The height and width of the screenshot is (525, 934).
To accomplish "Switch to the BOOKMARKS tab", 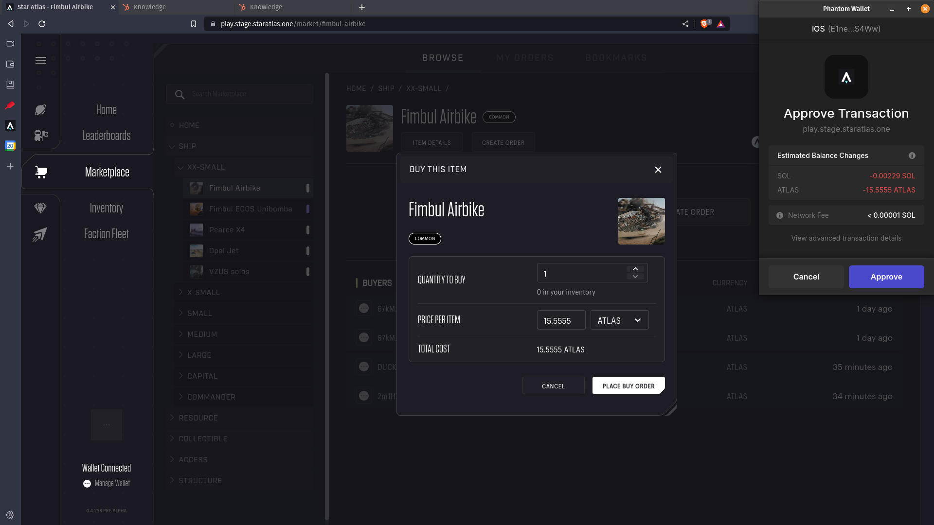I will click(x=616, y=58).
